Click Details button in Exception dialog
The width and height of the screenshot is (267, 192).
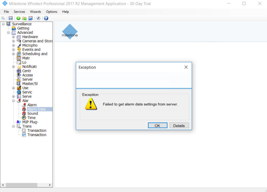pos(179,126)
